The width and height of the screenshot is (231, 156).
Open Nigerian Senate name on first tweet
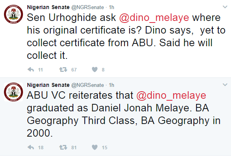pos(48,7)
